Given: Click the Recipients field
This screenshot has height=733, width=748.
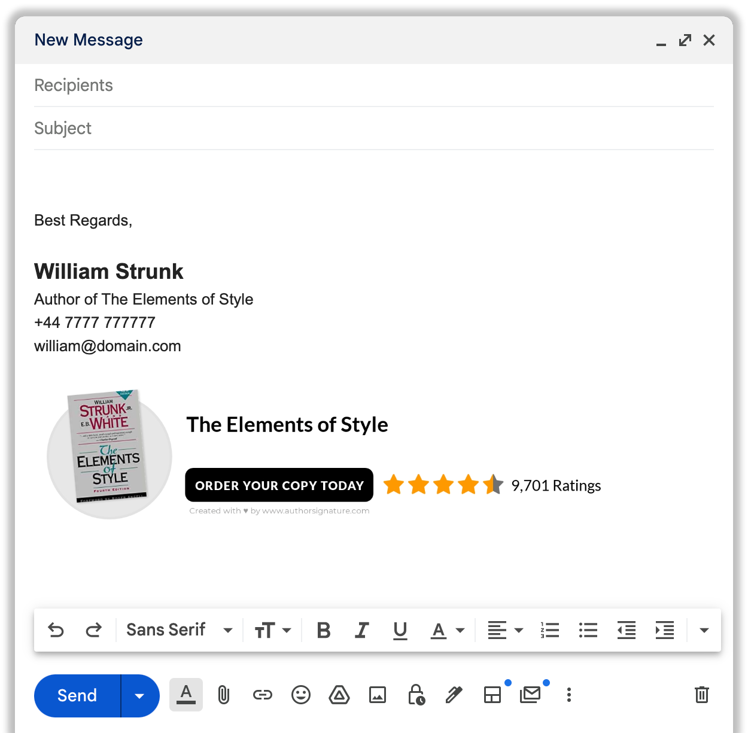Looking at the screenshot, I should click(374, 85).
